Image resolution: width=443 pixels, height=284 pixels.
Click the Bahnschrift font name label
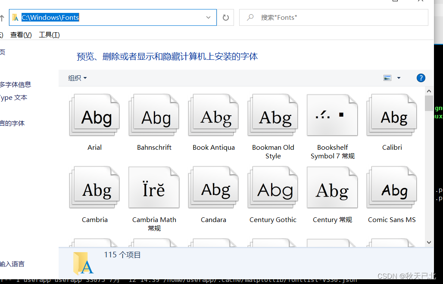coord(154,147)
